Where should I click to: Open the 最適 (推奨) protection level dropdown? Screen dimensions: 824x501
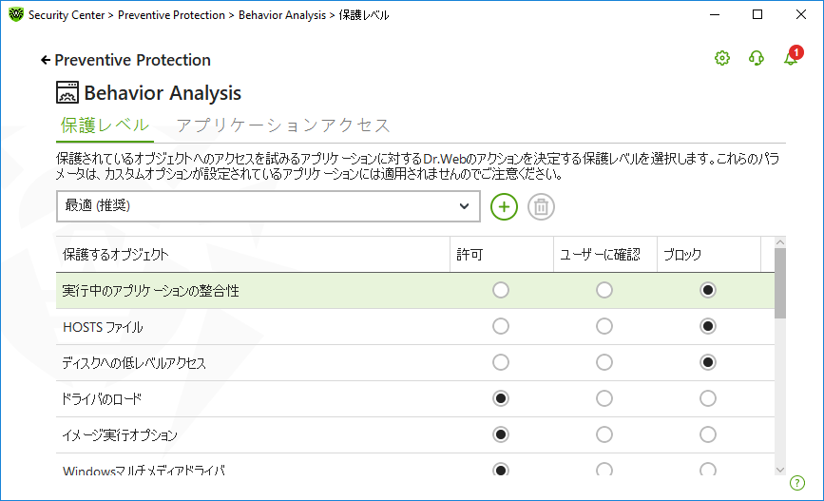click(268, 206)
